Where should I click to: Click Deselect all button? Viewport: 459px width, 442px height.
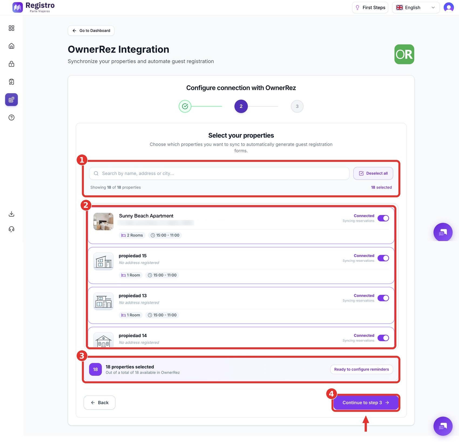point(373,173)
